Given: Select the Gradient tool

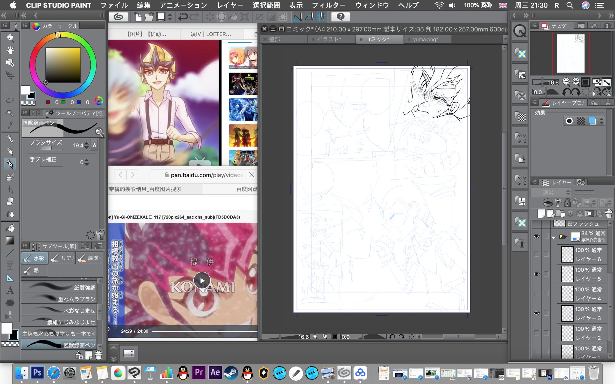Looking at the screenshot, I should 10,240.
